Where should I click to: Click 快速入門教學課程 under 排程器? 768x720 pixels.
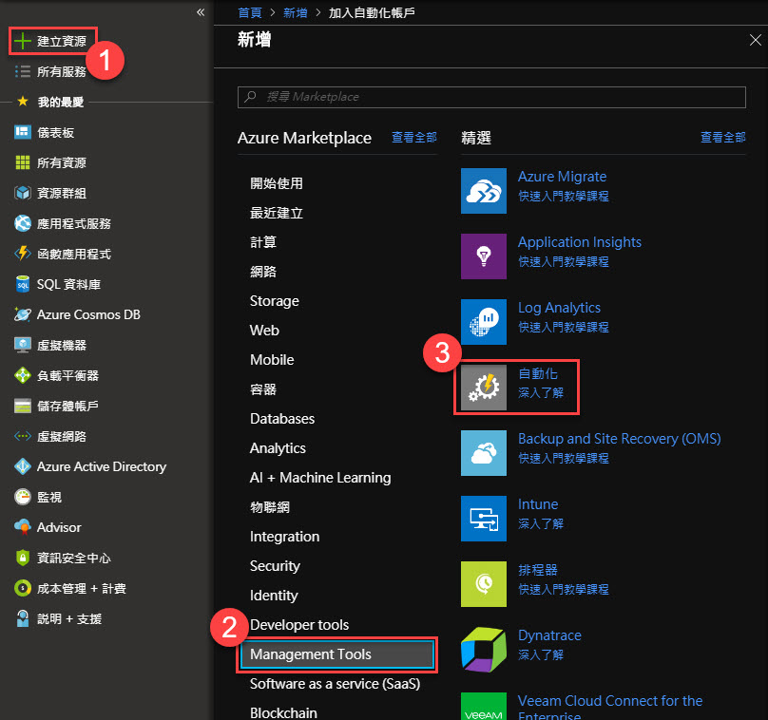[x=564, y=589]
